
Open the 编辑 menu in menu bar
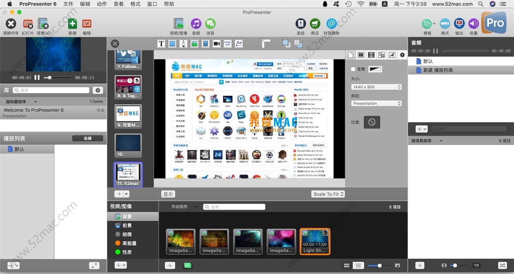click(85, 4)
